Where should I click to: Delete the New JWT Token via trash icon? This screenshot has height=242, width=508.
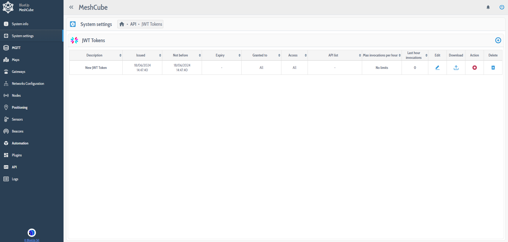pyautogui.click(x=493, y=68)
